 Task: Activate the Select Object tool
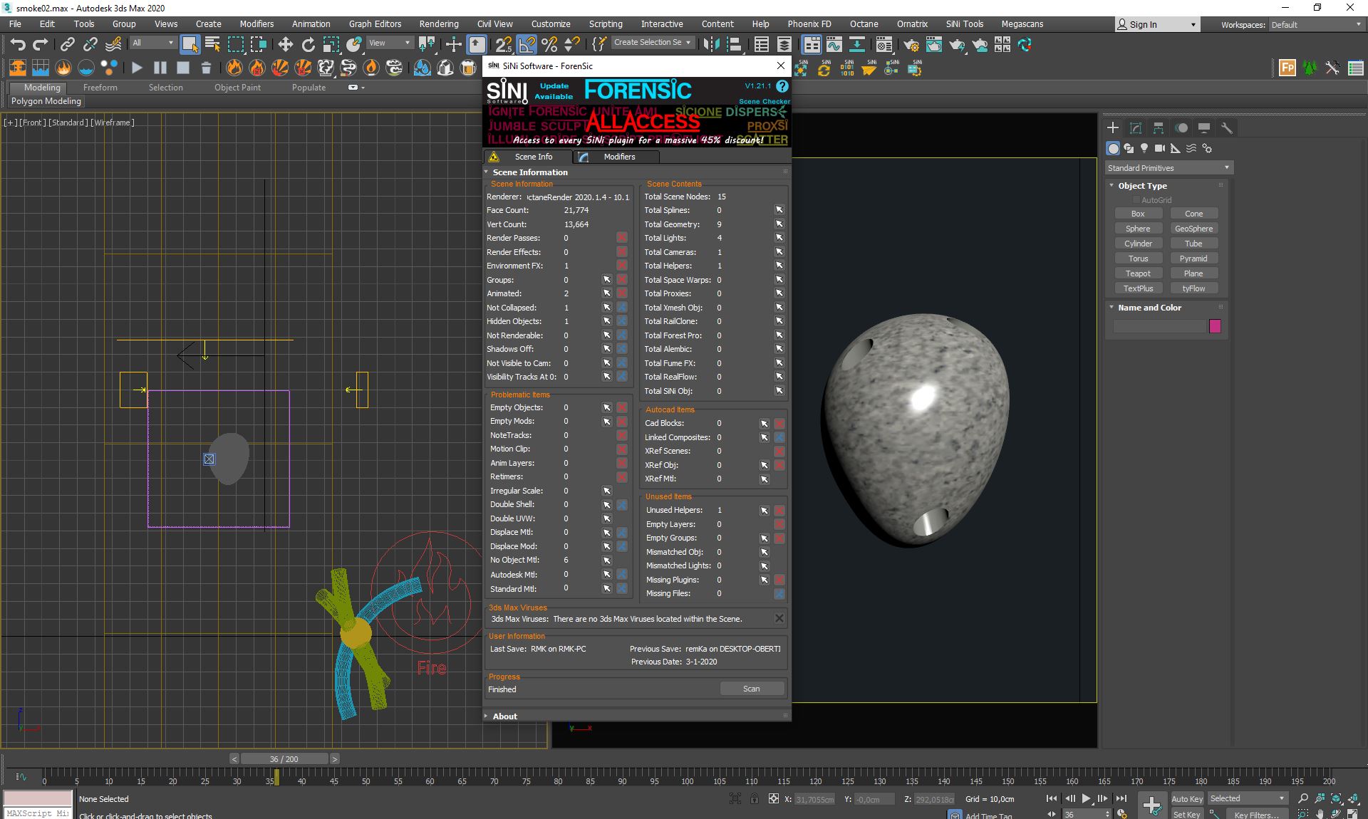click(x=190, y=45)
